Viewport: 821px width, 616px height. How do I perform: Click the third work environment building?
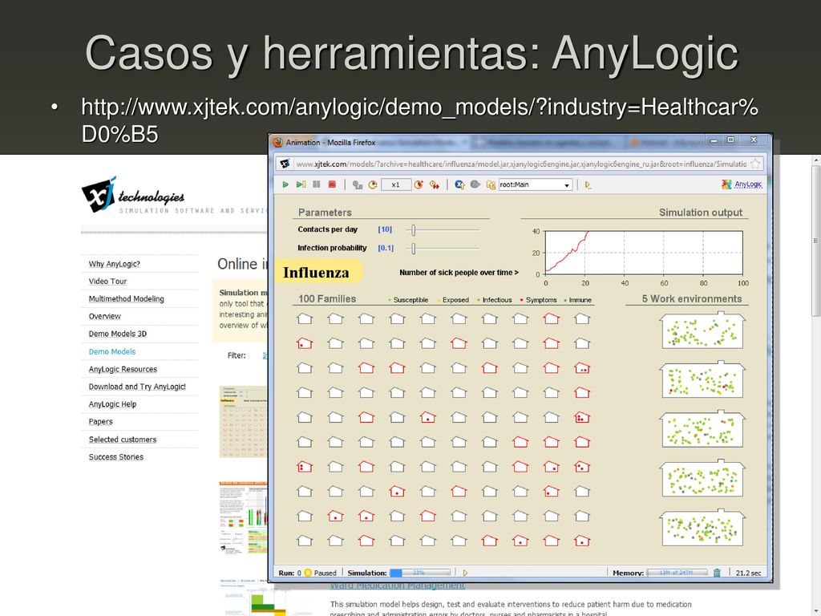tap(702, 428)
